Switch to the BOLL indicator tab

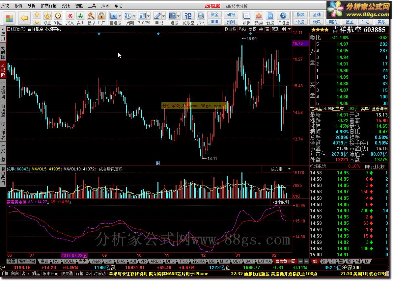(69, 261)
